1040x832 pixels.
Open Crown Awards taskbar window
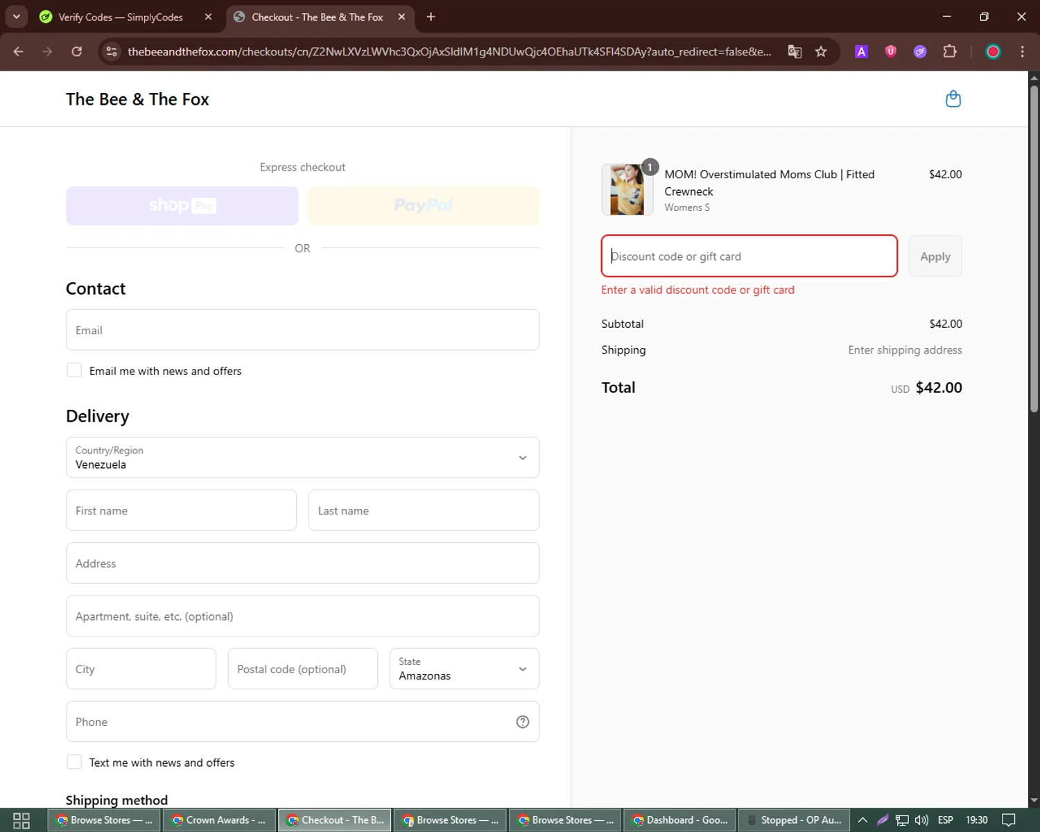click(x=218, y=820)
